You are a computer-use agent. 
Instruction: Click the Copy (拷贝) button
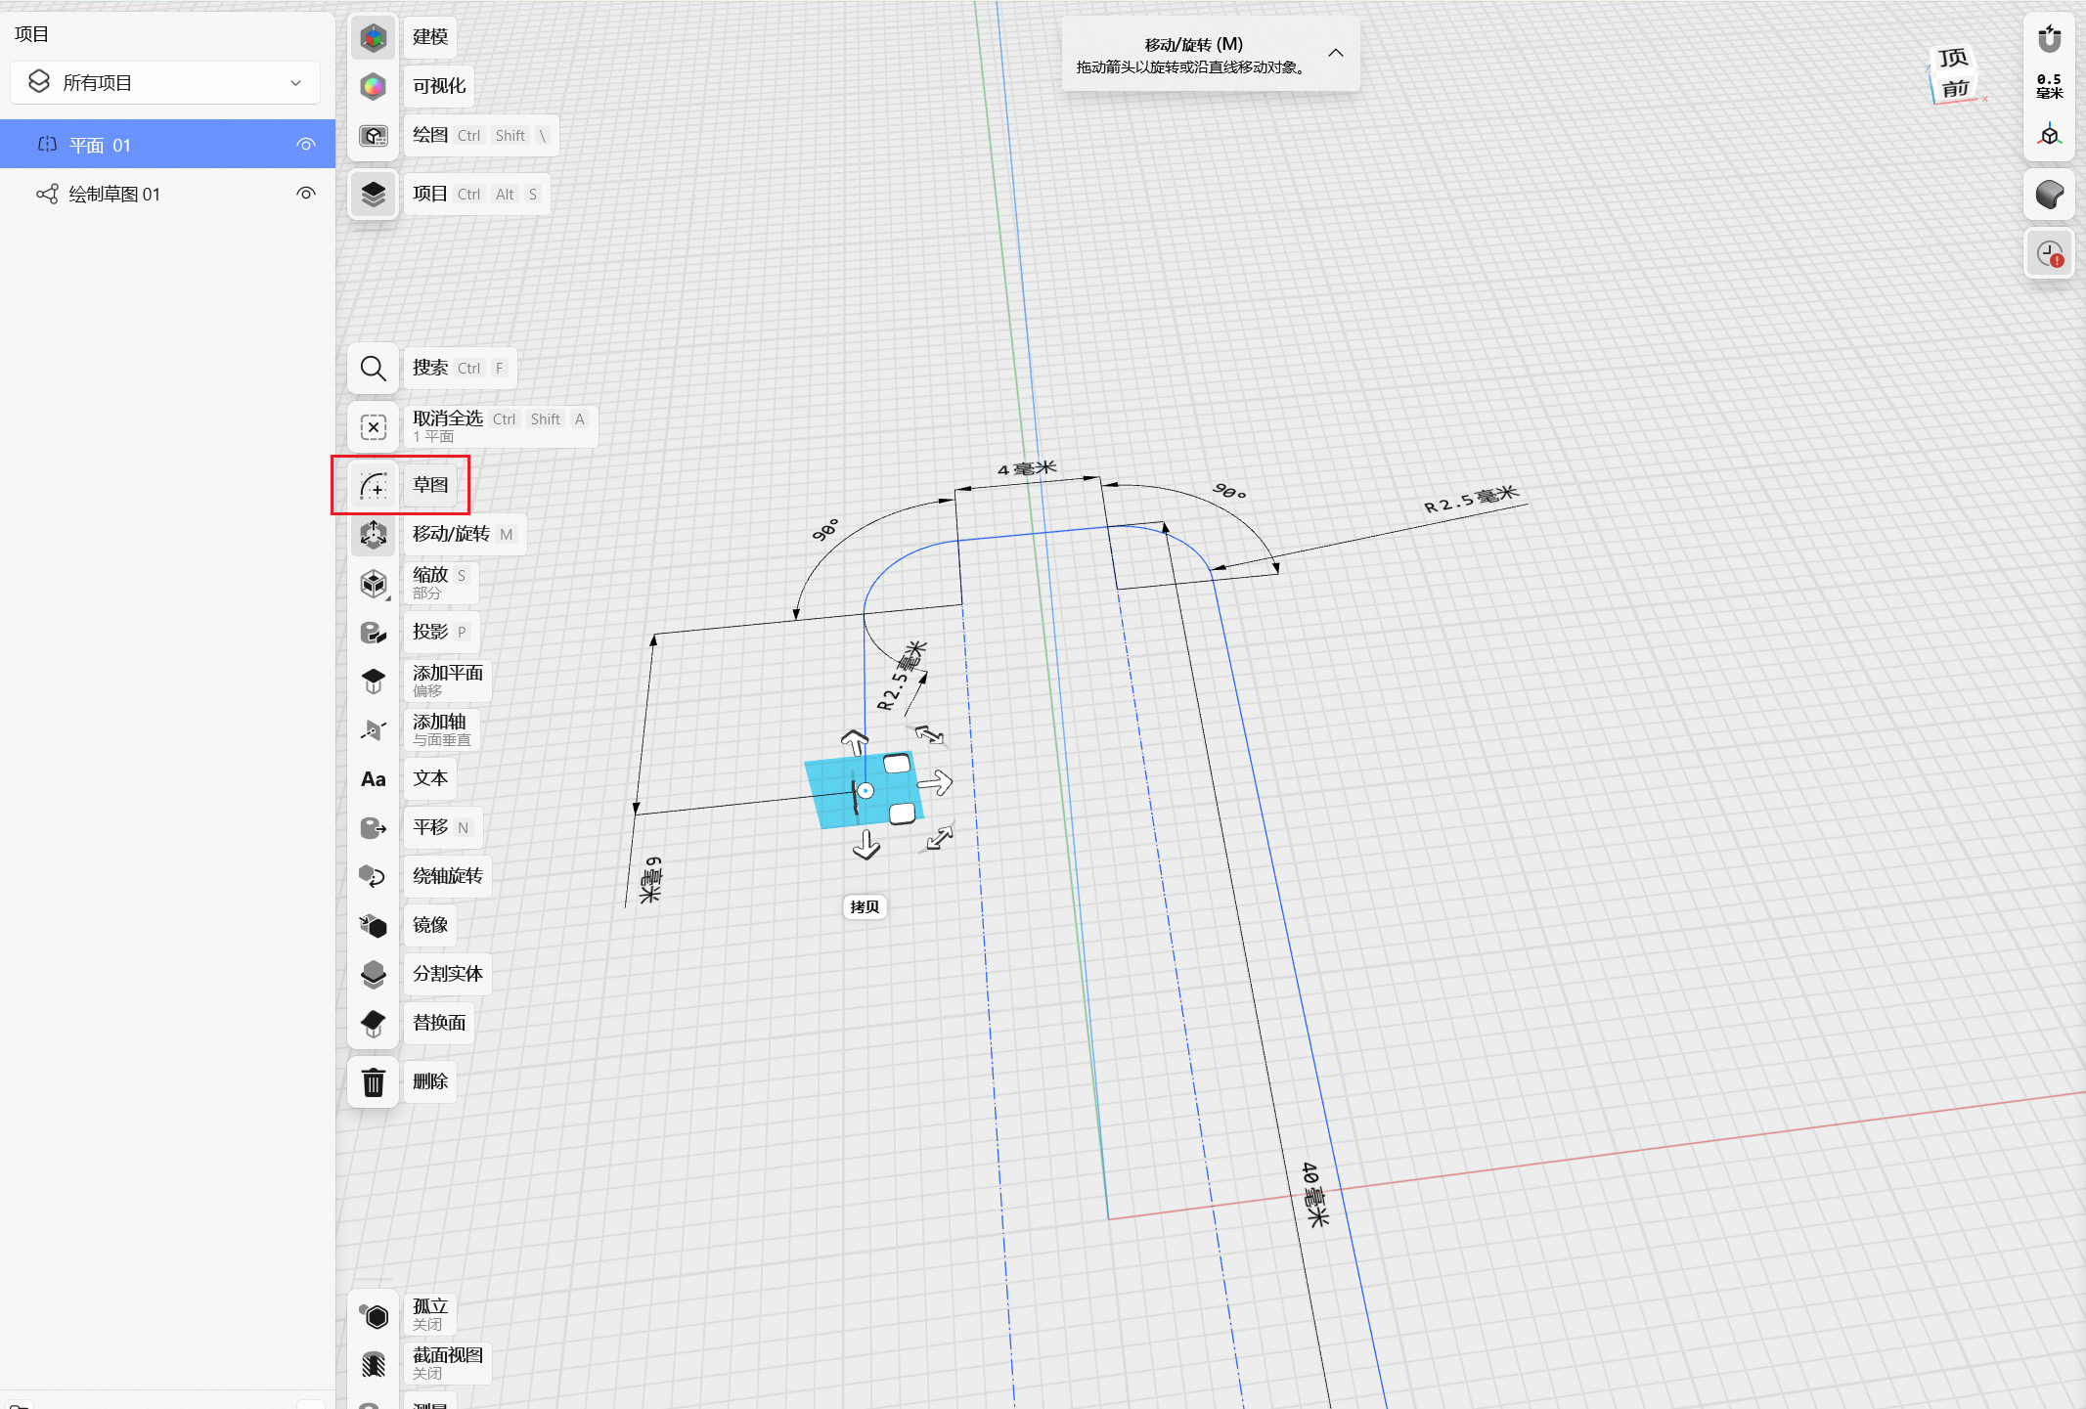pos(865,906)
